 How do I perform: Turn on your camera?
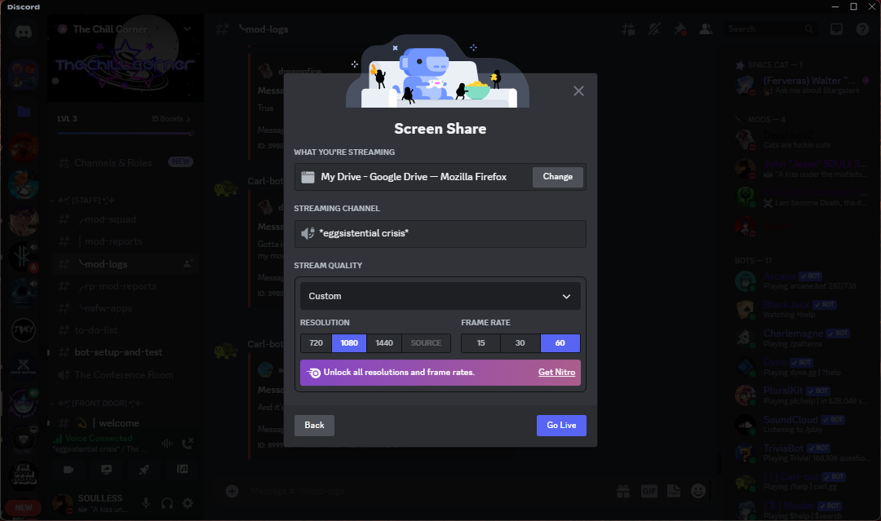[69, 470]
